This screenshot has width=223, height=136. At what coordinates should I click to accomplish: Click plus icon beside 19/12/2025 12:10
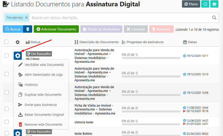tap(184, 74)
